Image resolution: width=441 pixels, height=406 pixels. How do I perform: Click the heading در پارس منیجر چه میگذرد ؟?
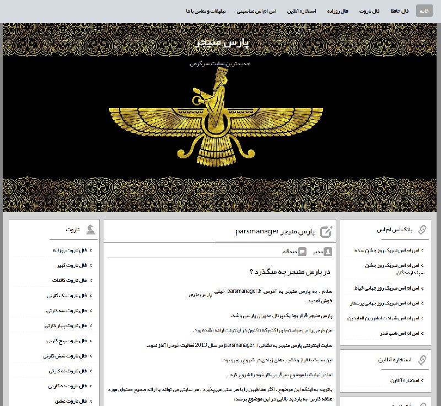point(290,272)
